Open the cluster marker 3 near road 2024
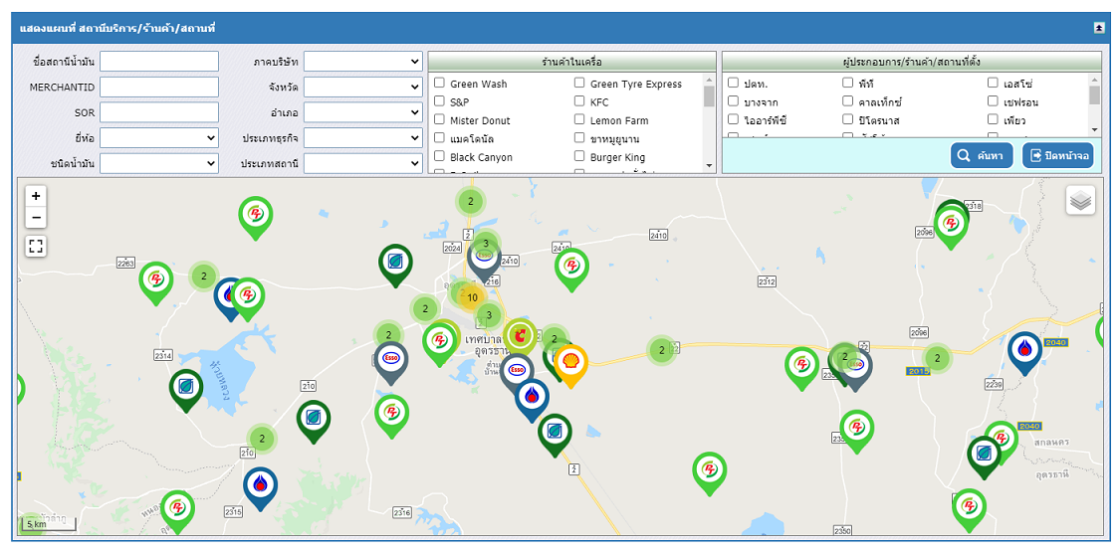 (x=486, y=244)
